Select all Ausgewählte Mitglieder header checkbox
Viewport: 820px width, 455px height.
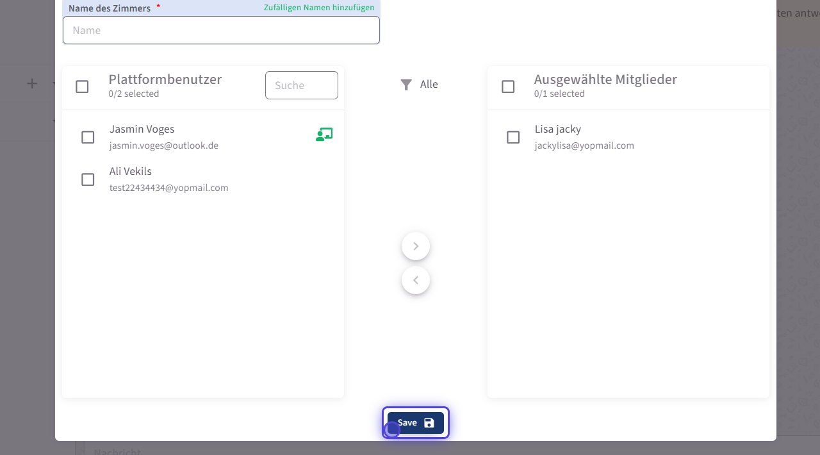pyautogui.click(x=508, y=87)
